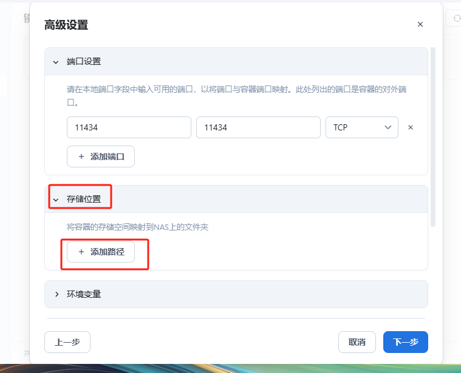Click the 端口设置 section title

coord(84,61)
